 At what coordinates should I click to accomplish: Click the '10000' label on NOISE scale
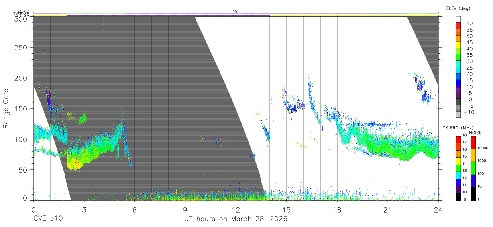coord(483,148)
